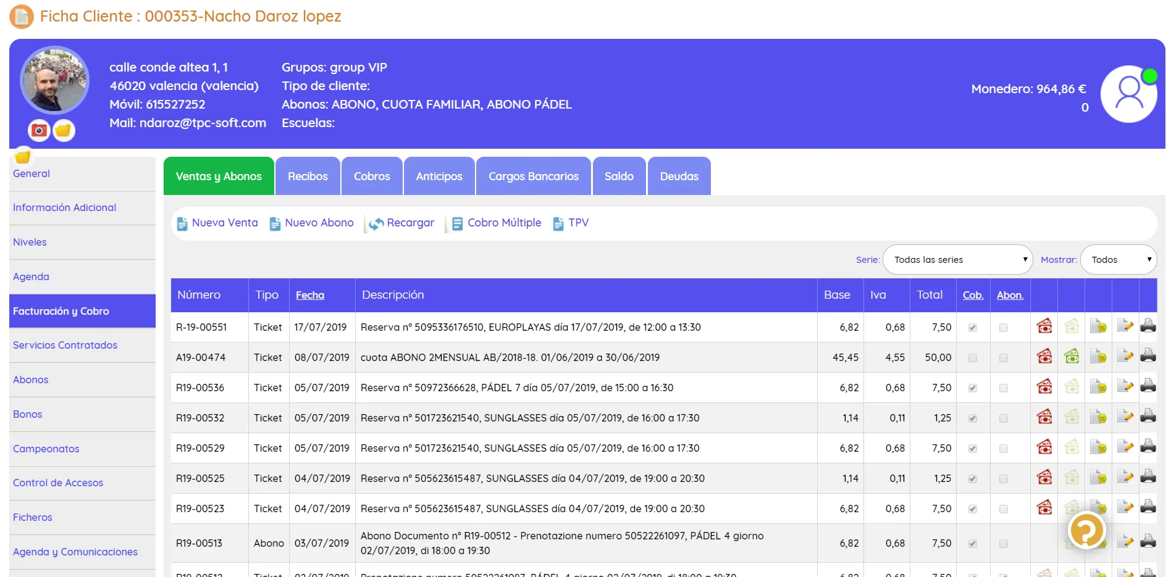Sort by the Cob. column header

pos(973,295)
